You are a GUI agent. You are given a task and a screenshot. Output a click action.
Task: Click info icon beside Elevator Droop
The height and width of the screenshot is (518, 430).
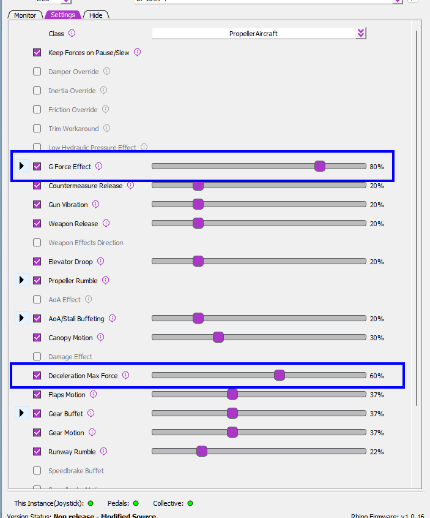click(100, 262)
